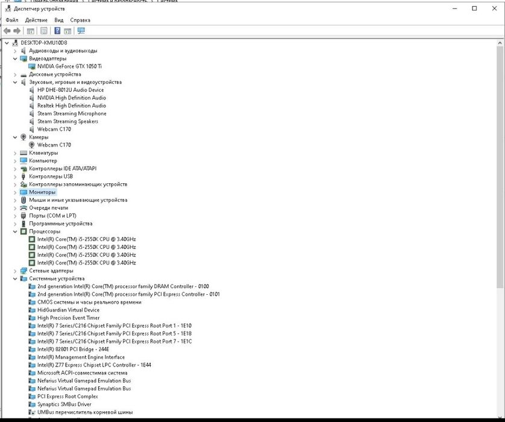
Task: Click the vertical scrollbar thumb
Action: pyautogui.click(x=500, y=167)
